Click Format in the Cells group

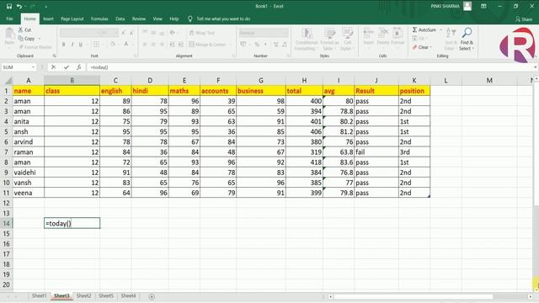[398, 36]
